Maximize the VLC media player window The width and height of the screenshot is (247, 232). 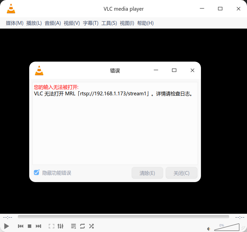click(x=220, y=9)
